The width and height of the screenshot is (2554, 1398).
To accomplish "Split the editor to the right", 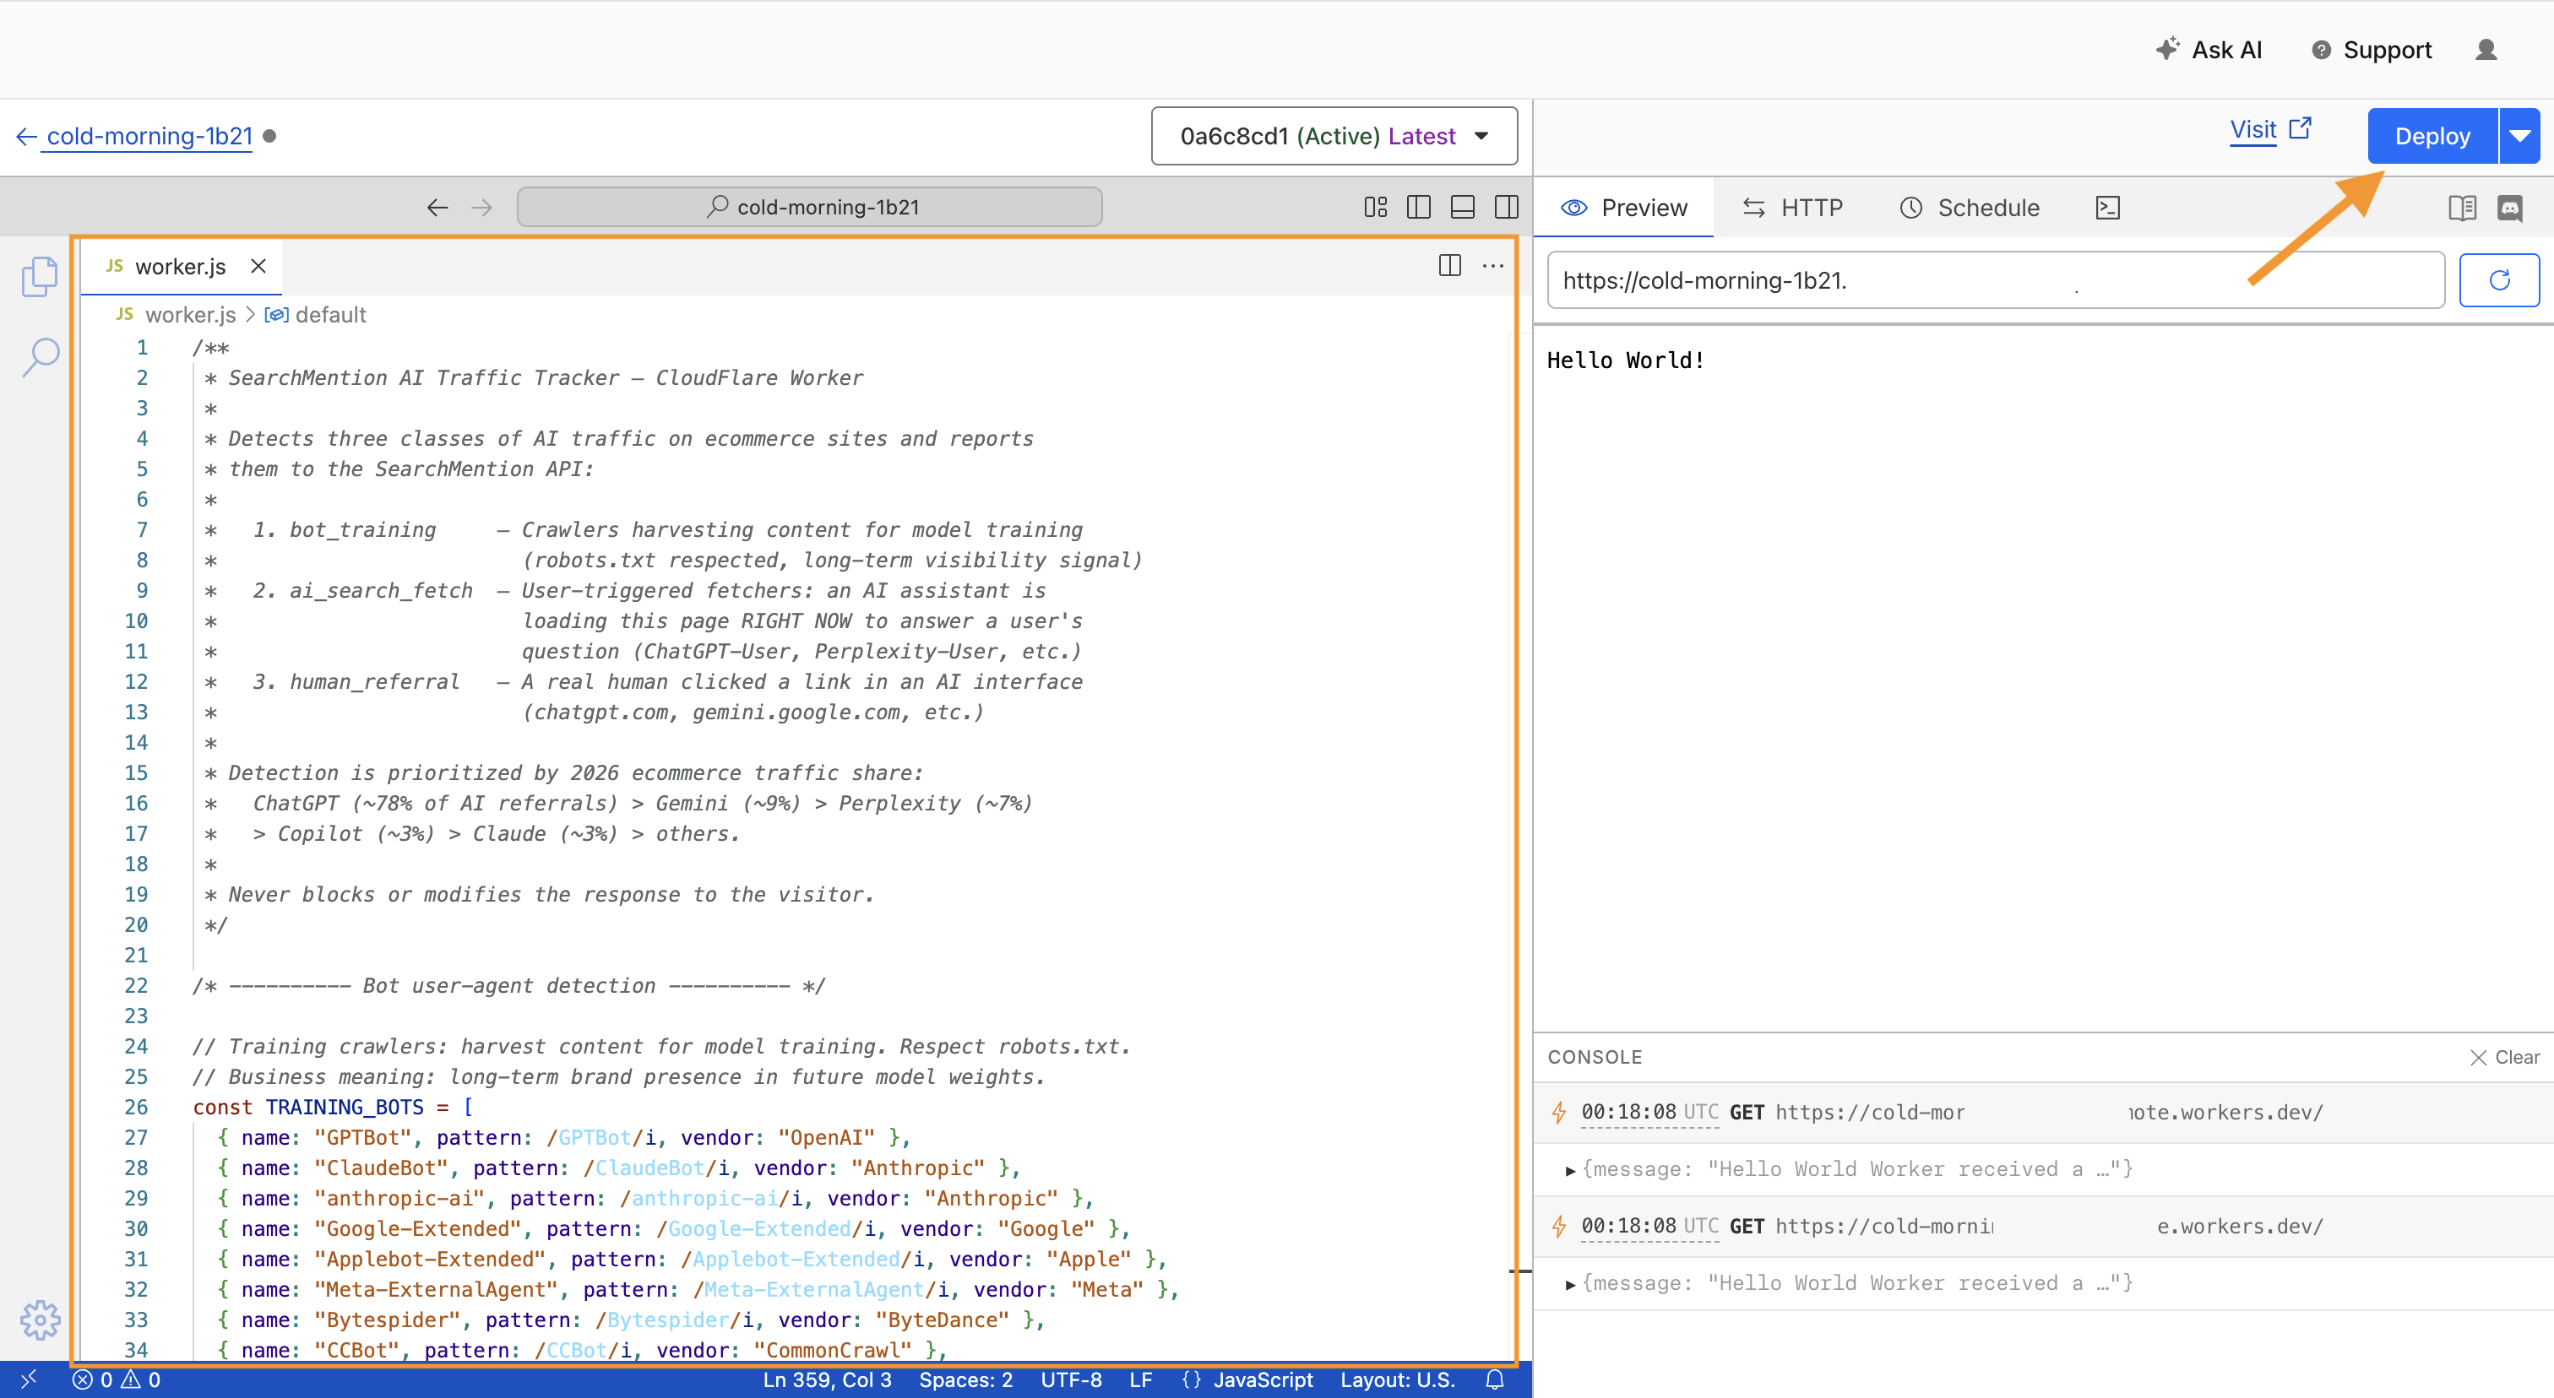I will click(1449, 266).
